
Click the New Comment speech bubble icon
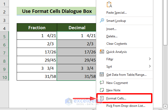pos(102,83)
